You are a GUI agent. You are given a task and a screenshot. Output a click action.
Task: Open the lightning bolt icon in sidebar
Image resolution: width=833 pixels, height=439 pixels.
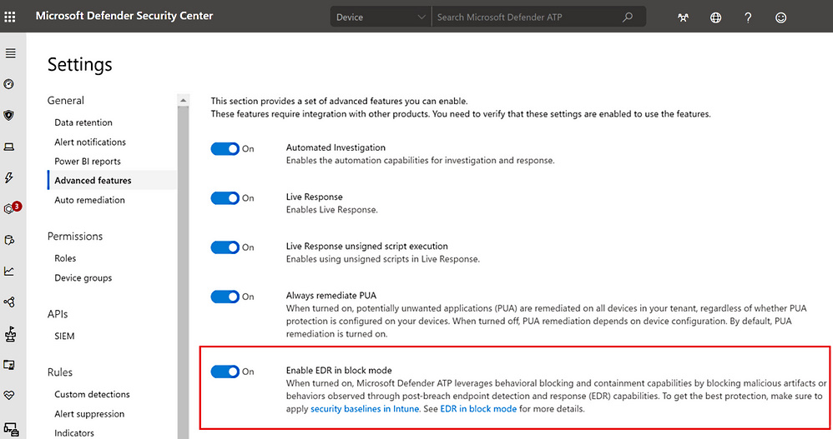(10, 177)
